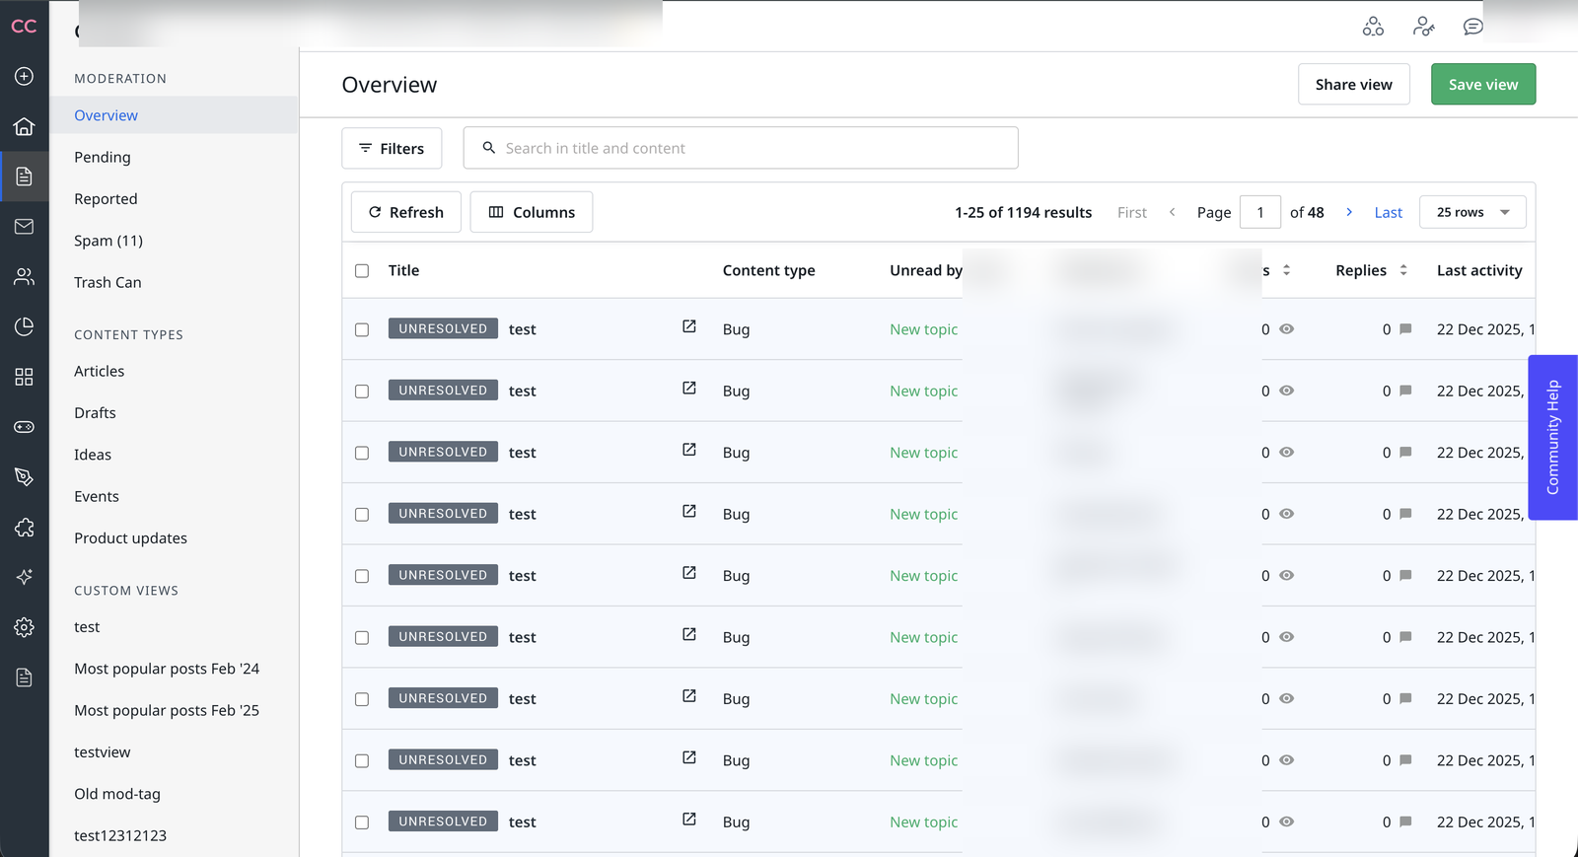The image size is (1578, 857).
Task: Click the groups circles icon in header
Action: point(1373,27)
